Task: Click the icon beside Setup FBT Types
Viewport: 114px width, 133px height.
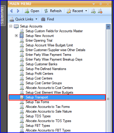Action: point(22,126)
